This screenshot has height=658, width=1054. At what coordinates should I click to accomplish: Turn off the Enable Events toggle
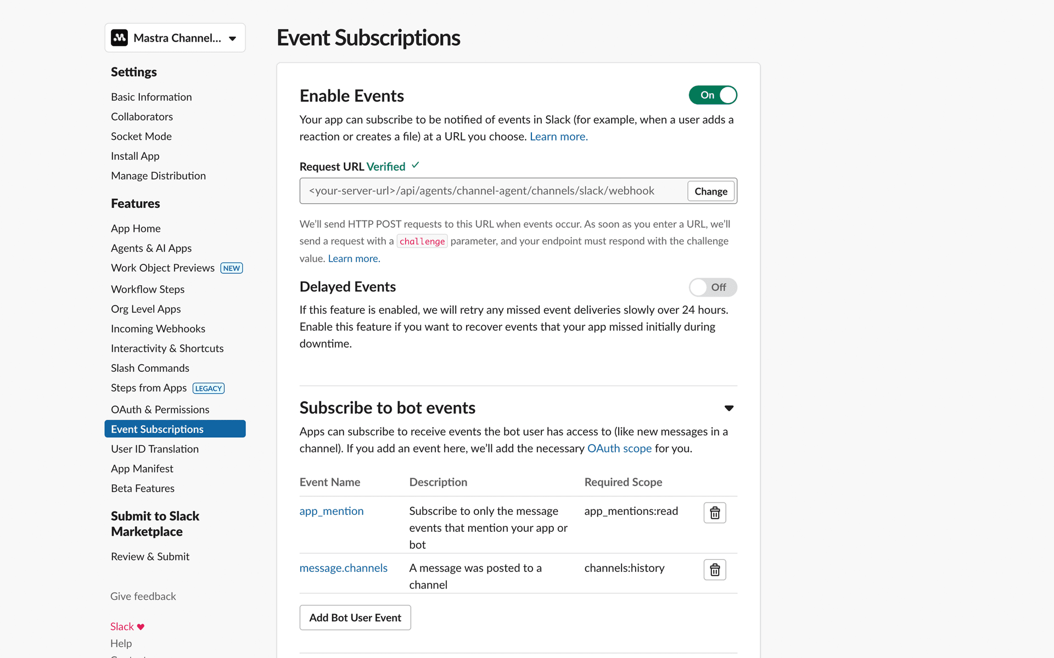713,95
